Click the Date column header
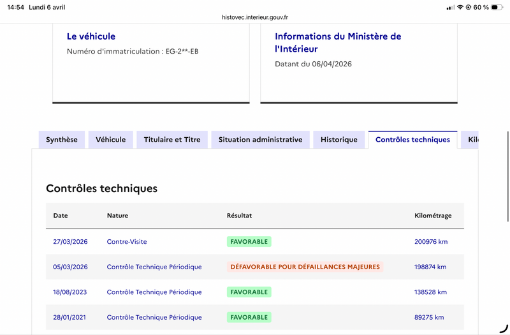Image resolution: width=510 pixels, height=335 pixels. pyautogui.click(x=61, y=216)
